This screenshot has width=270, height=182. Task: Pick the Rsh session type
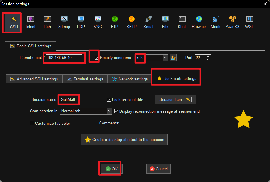click(47, 23)
